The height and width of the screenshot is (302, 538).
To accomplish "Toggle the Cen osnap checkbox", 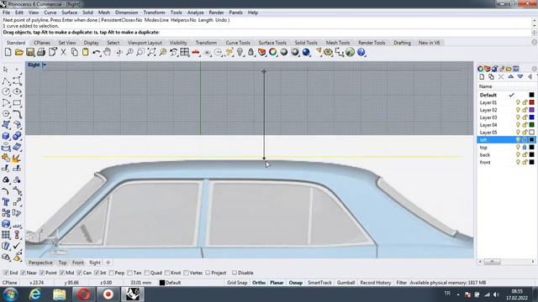I will pos(79,273).
